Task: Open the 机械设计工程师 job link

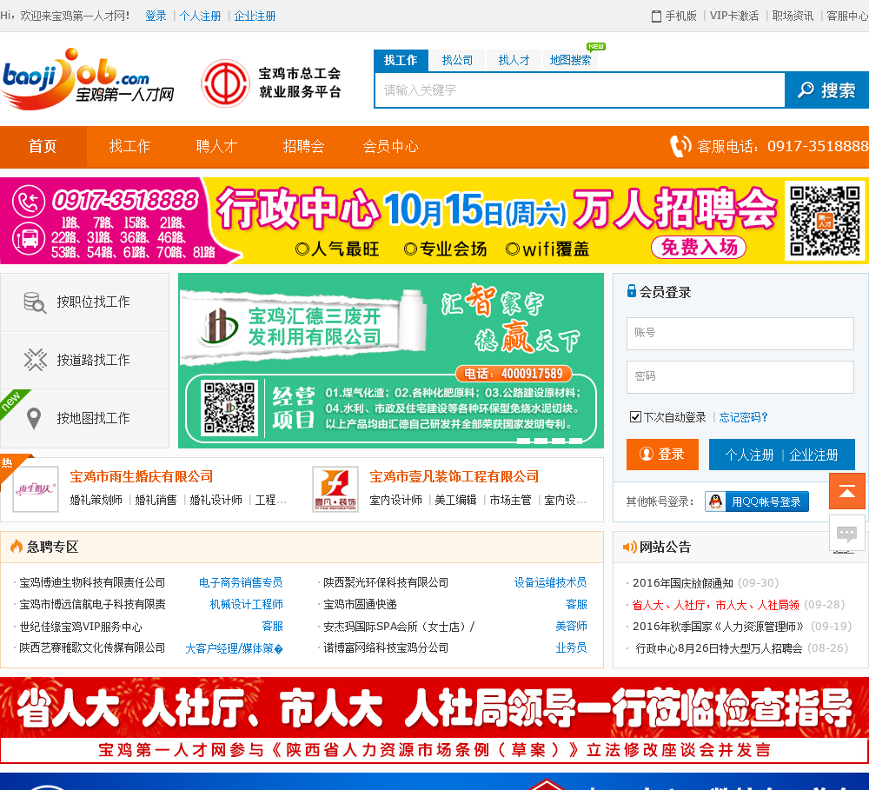Action: 247,604
